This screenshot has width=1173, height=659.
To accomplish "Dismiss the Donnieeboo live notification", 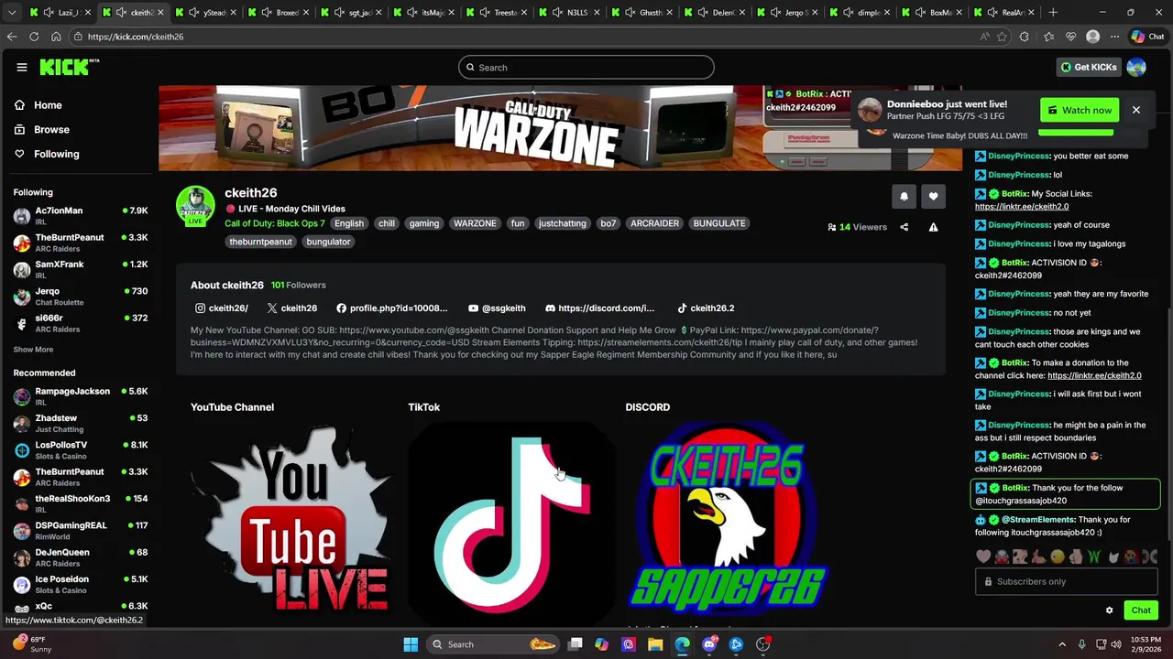I will [x=1135, y=110].
